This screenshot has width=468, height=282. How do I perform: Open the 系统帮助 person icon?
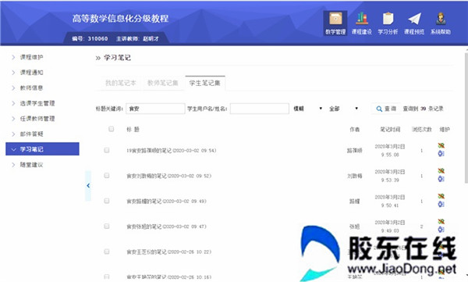coord(441,19)
